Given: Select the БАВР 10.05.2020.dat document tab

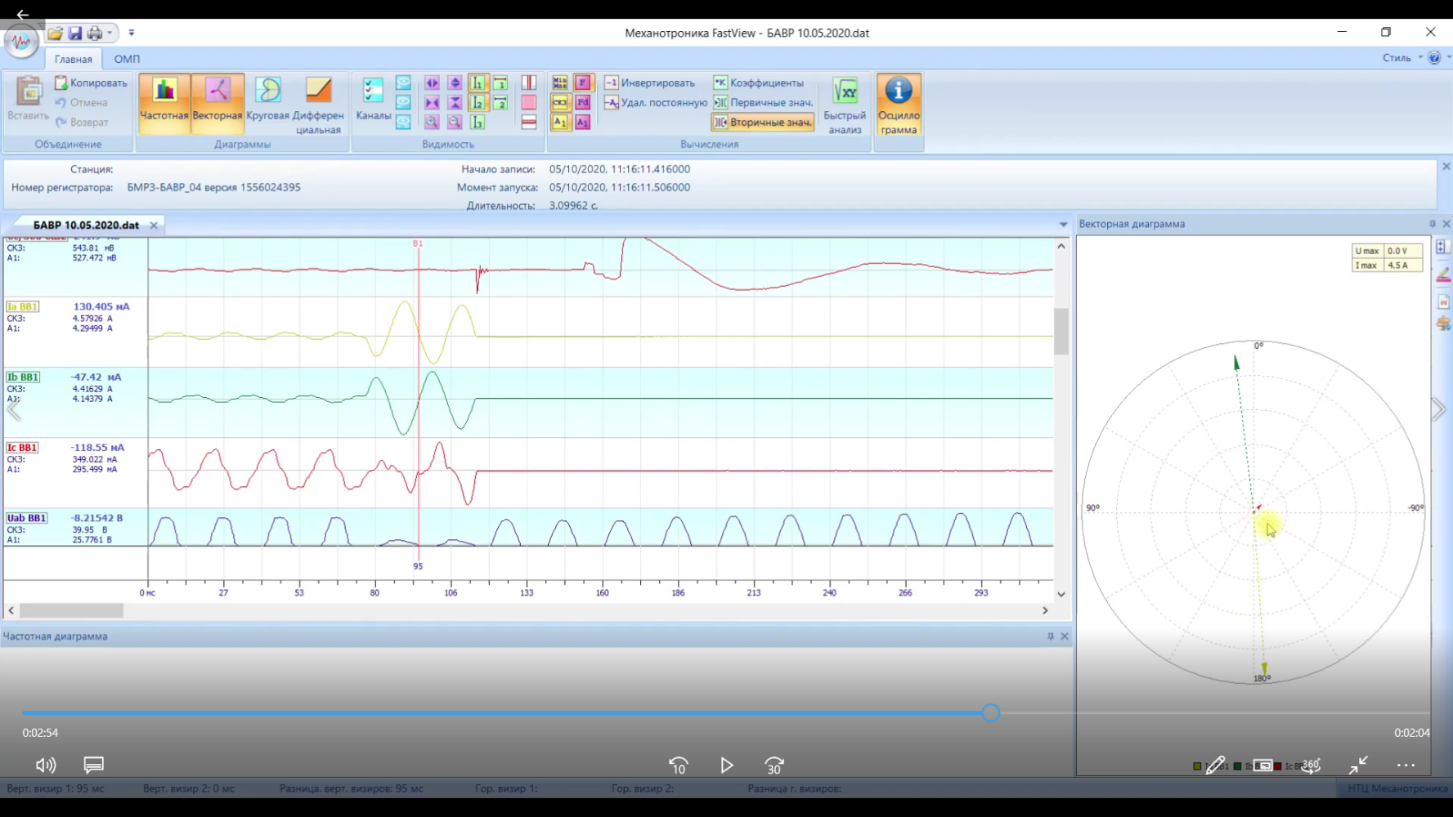Looking at the screenshot, I should click(86, 225).
